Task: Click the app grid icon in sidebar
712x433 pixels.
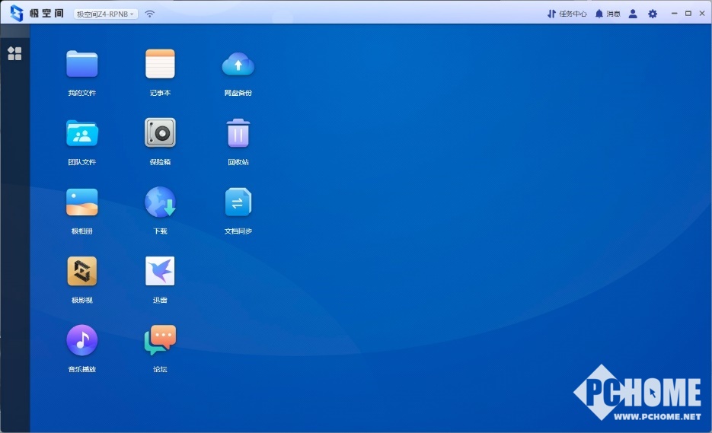Action: (14, 53)
